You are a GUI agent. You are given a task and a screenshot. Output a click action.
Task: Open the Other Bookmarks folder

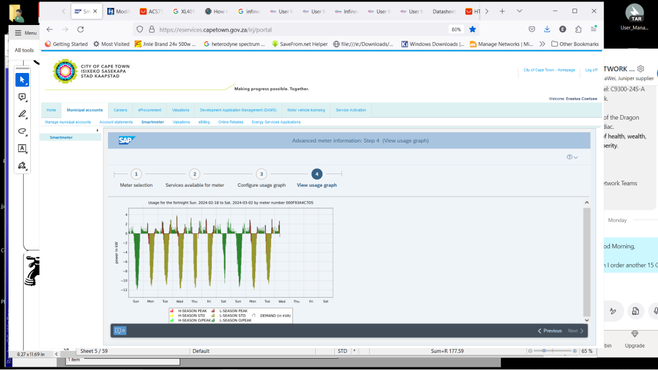point(575,44)
